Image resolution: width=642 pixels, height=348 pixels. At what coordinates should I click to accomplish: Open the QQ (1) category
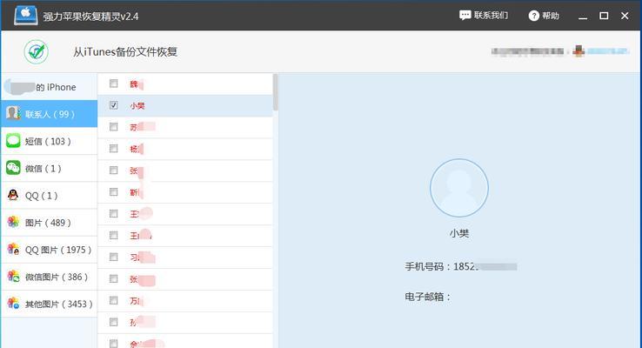[x=49, y=195]
